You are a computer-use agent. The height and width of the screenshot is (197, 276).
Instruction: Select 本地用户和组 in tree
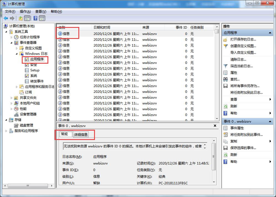pos(30,103)
